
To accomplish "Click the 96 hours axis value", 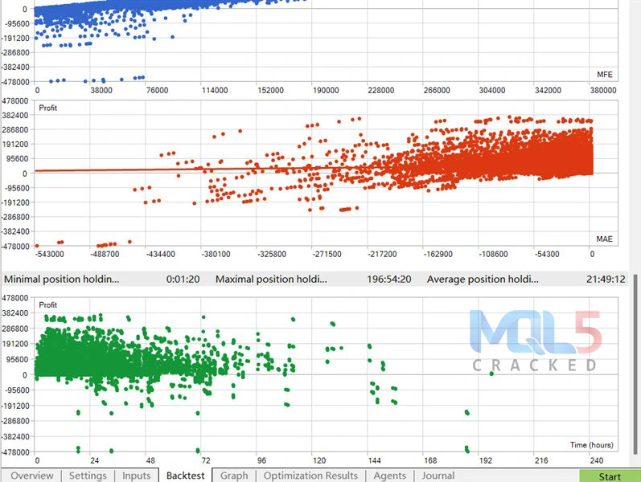I will pos(261,461).
